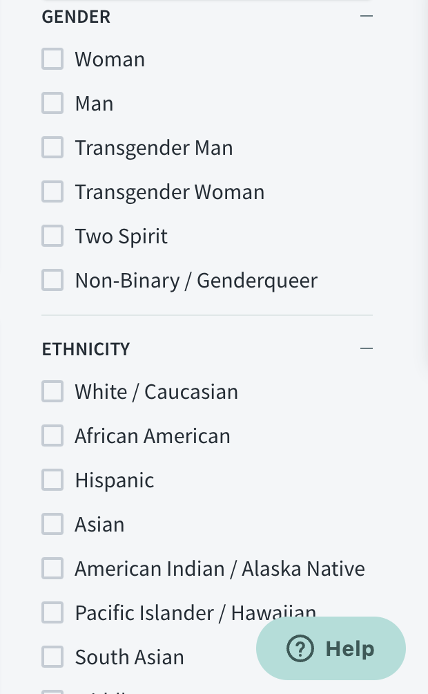This screenshot has width=428, height=694.
Task: Select the Transgender Woman checkbox
Action: [52, 192]
